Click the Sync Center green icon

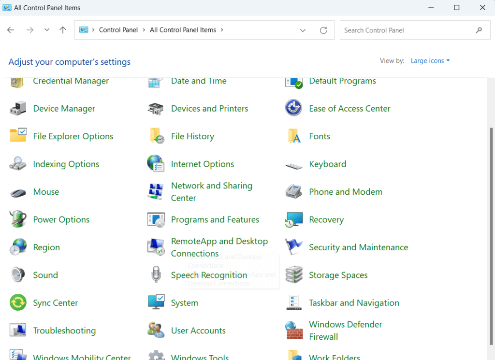click(18, 302)
